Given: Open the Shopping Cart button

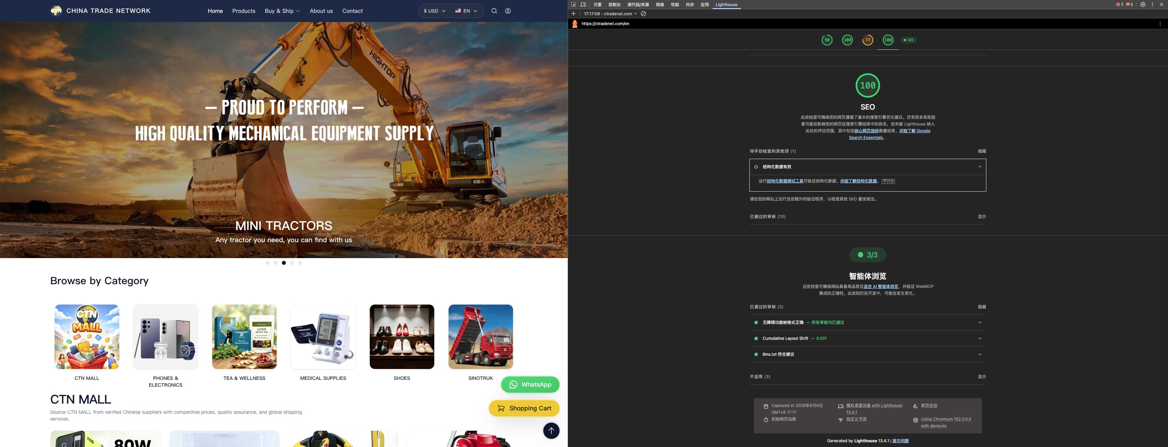Looking at the screenshot, I should [x=524, y=408].
